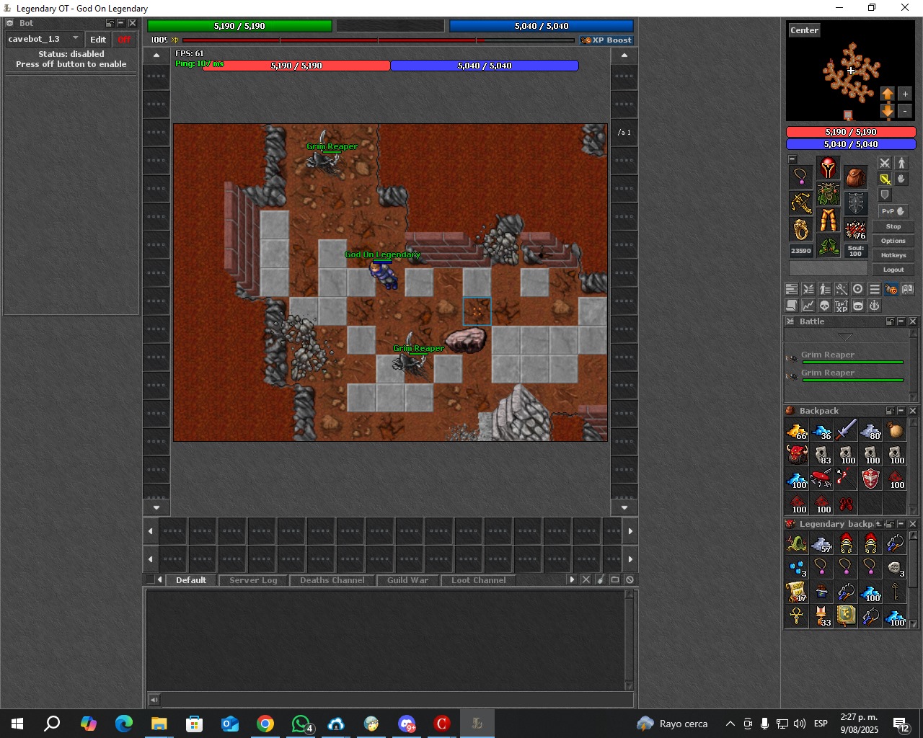Minimize the Battle panel
The width and height of the screenshot is (923, 738).
click(901, 321)
